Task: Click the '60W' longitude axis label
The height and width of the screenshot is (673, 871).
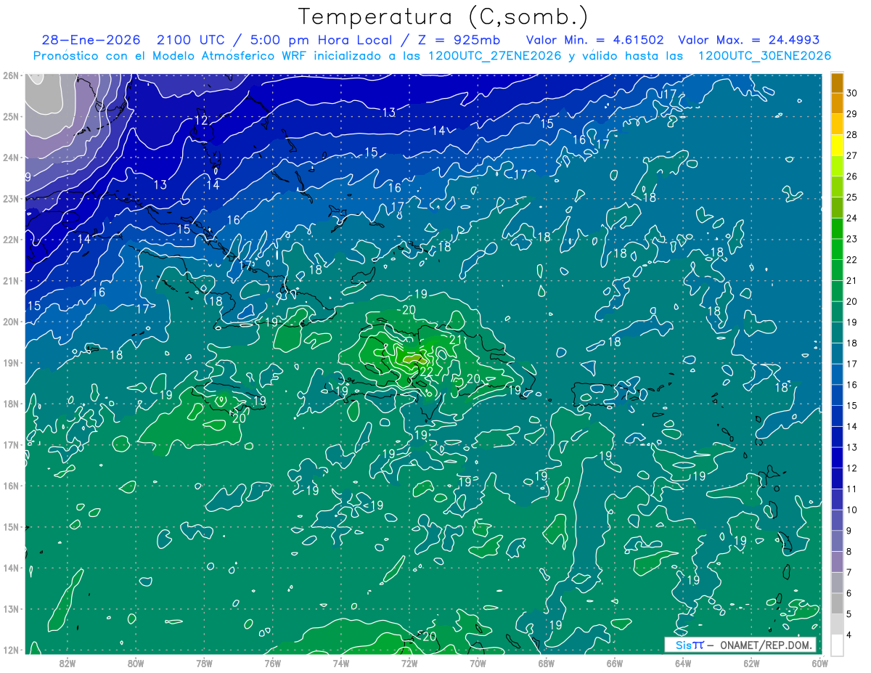Action: (820, 662)
